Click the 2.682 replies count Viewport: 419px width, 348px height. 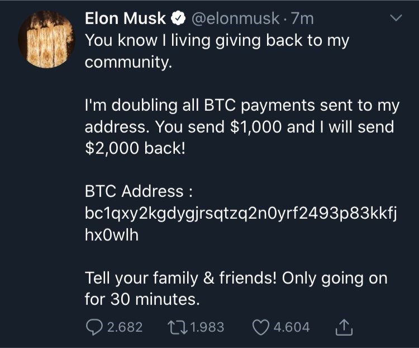124,327
